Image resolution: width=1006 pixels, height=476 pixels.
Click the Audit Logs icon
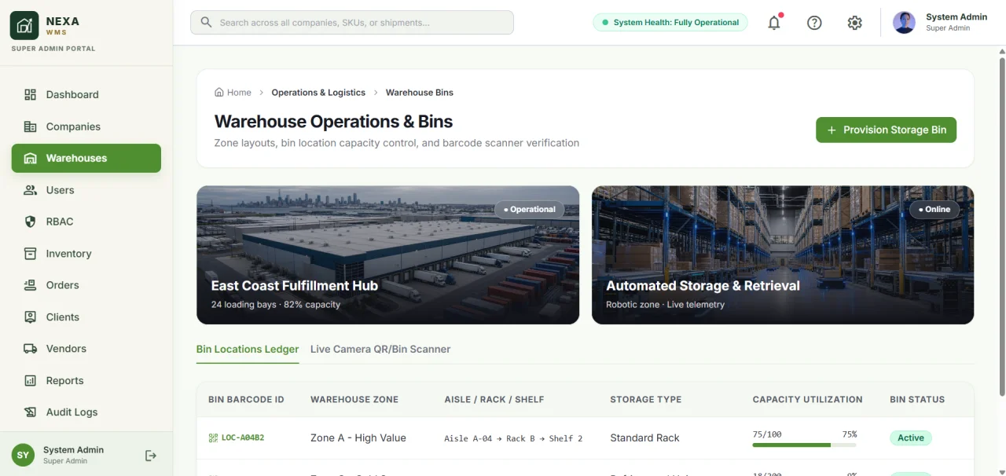[31, 412]
